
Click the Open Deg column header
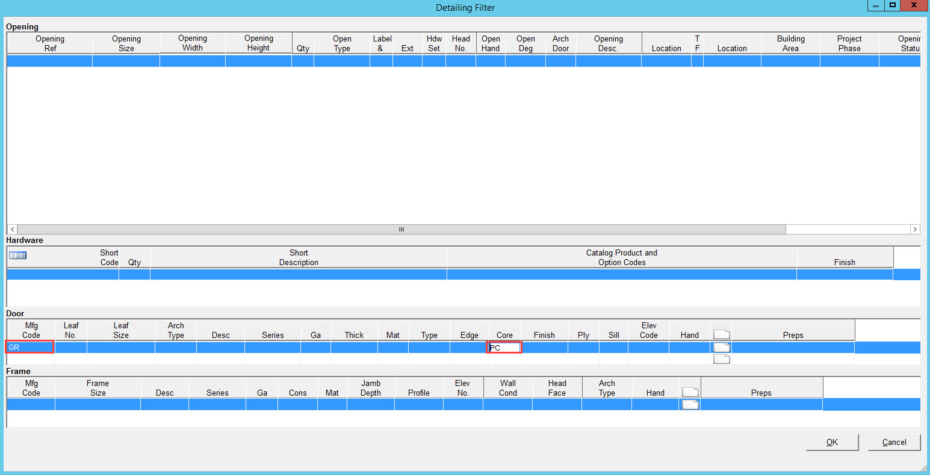pos(525,43)
